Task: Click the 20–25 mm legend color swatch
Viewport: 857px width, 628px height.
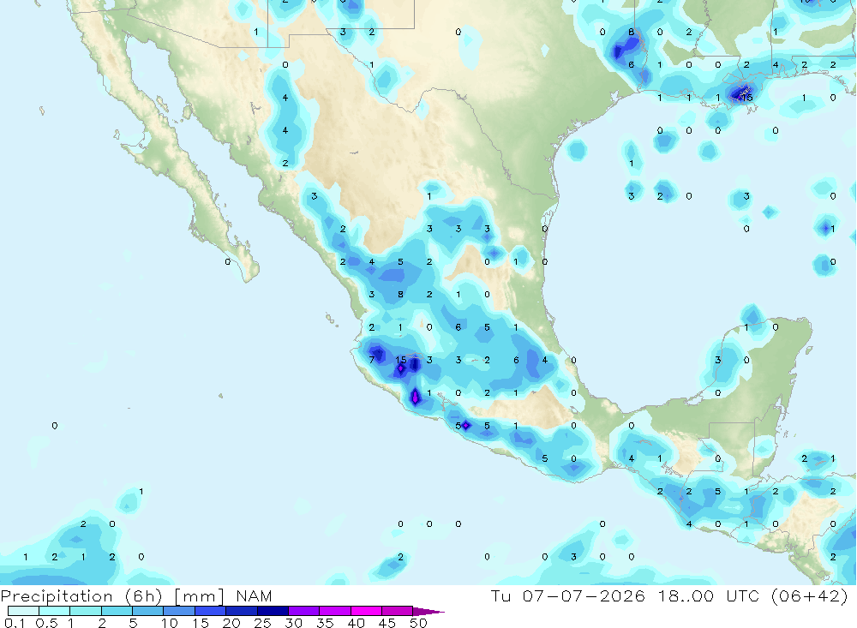Action: 242,611
